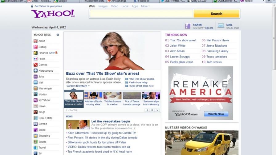The height and width of the screenshot is (155, 276).
Task: Go to next featured stories set
Action: click(157, 110)
